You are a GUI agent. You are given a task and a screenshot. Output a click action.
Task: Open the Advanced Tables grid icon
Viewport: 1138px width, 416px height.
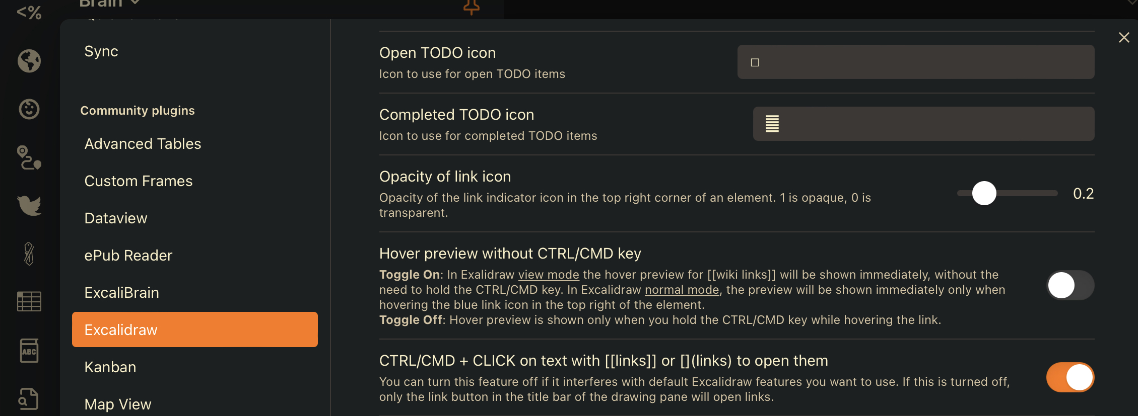click(29, 302)
